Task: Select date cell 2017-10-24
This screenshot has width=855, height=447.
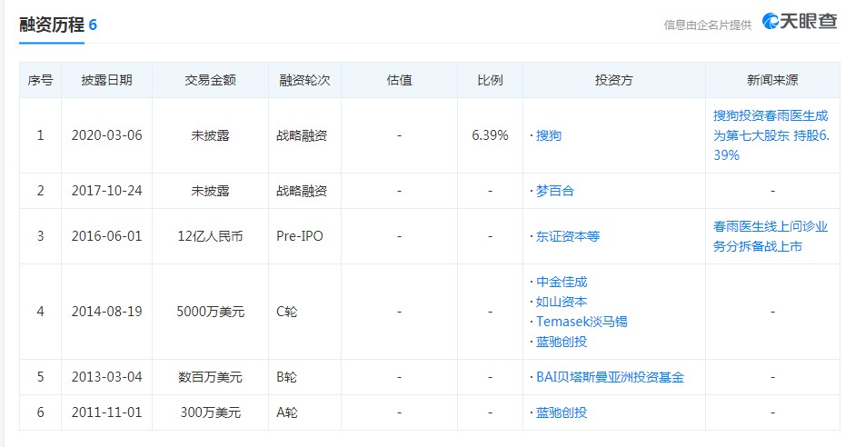Action: (107, 191)
